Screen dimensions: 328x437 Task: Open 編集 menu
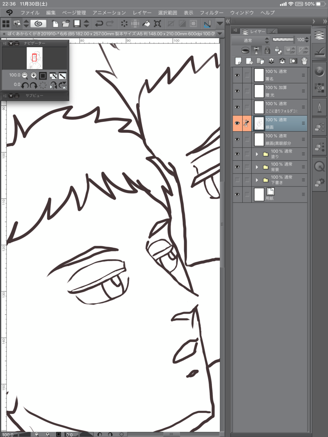click(51, 13)
